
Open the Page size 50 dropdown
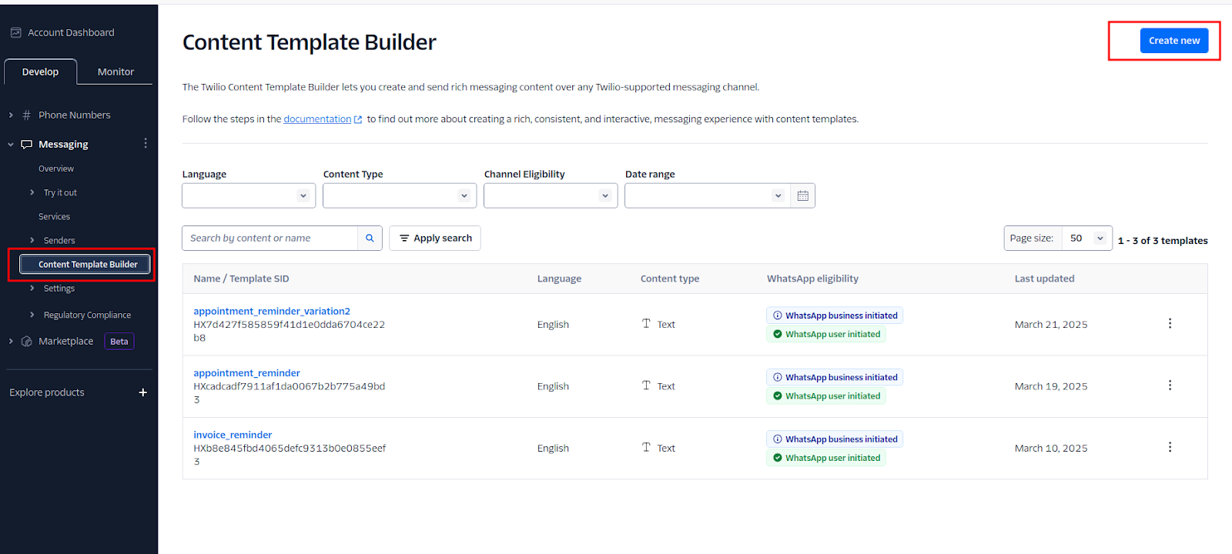tap(1087, 239)
